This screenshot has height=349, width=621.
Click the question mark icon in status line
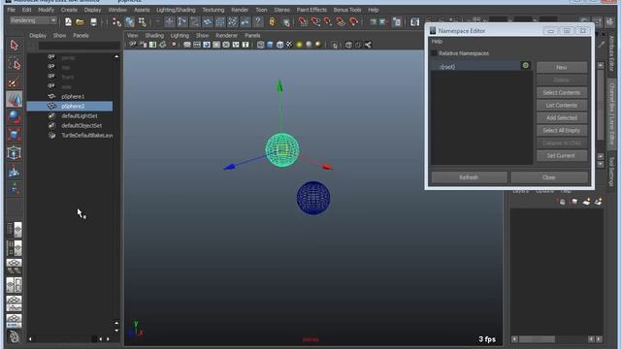click(x=258, y=21)
